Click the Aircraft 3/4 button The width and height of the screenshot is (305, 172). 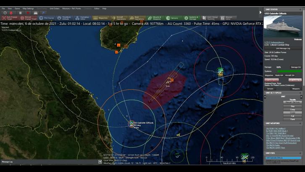(289, 75)
